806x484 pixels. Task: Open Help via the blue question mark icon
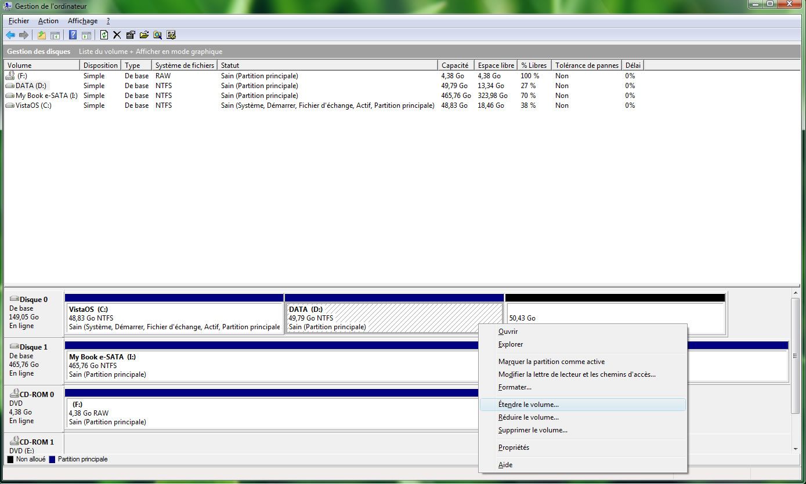pyautogui.click(x=73, y=35)
